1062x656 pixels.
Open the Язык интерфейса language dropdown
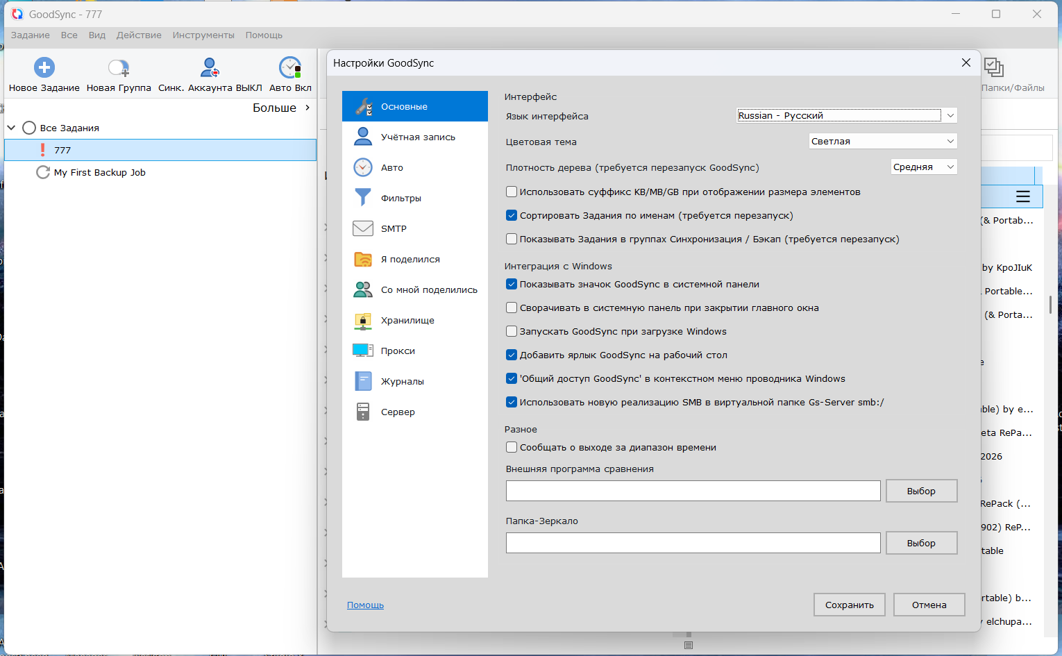[x=846, y=115]
